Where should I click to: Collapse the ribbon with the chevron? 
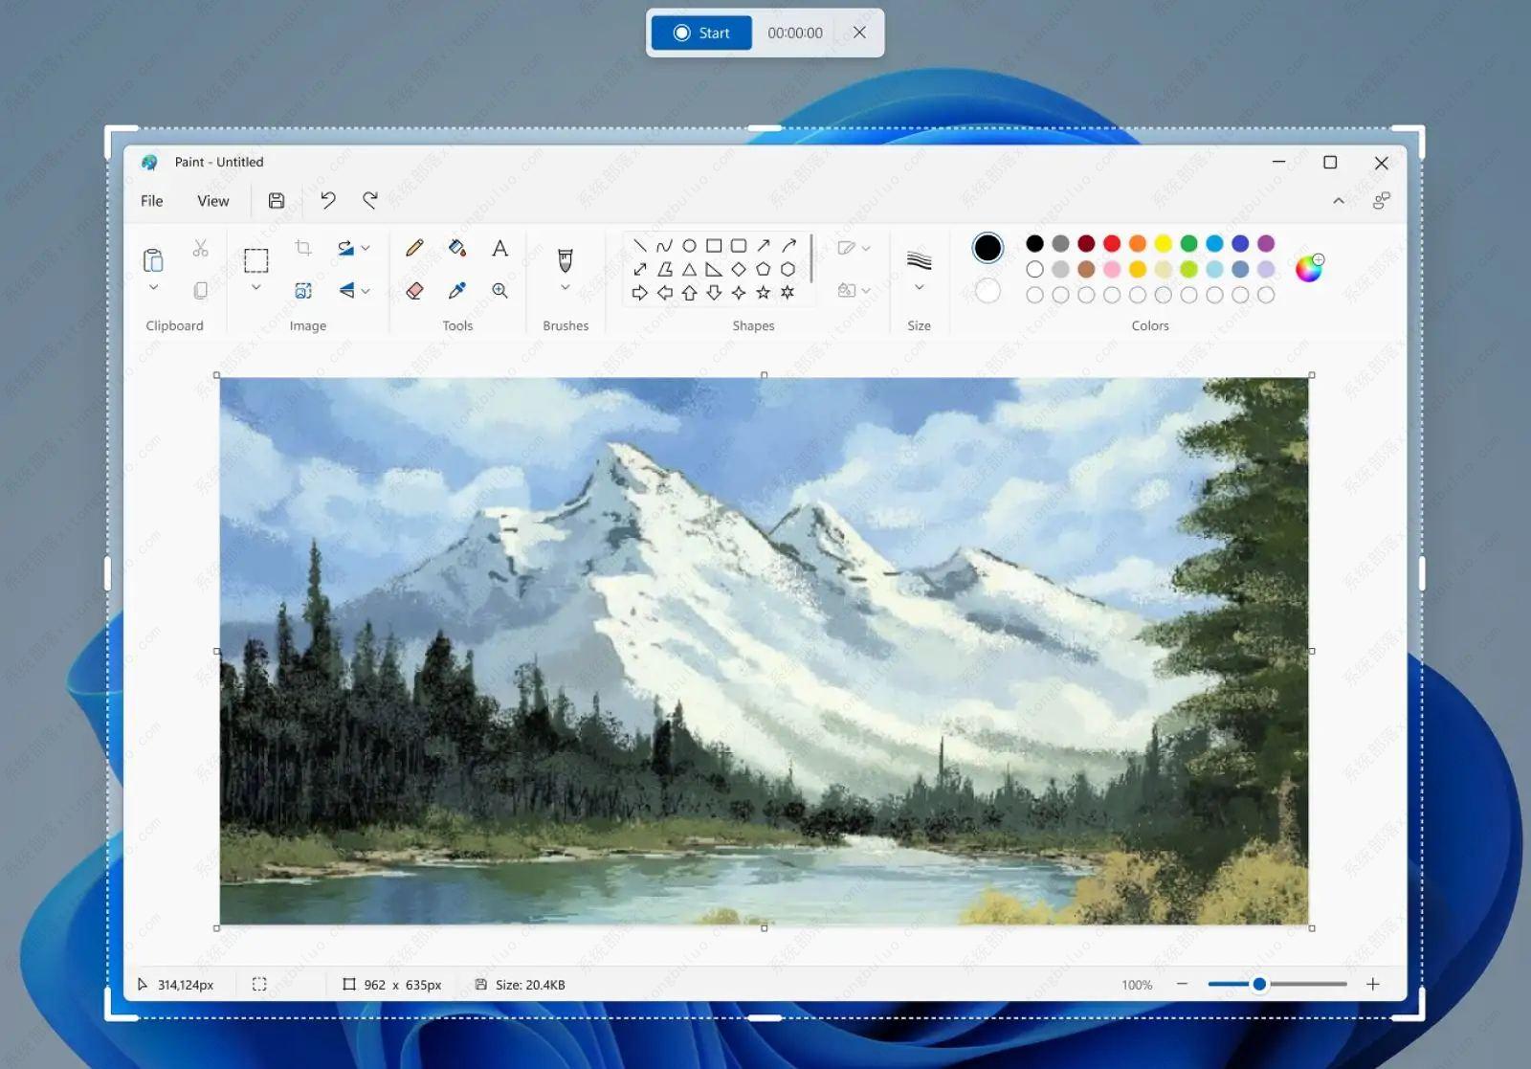(x=1340, y=201)
